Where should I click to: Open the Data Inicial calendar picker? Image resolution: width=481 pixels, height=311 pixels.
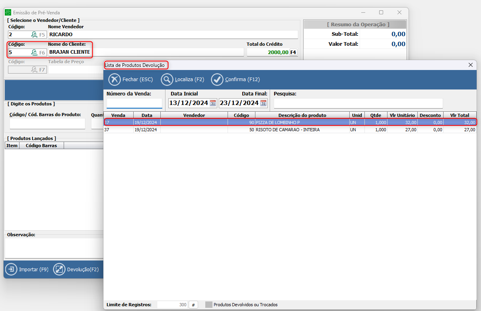[213, 103]
